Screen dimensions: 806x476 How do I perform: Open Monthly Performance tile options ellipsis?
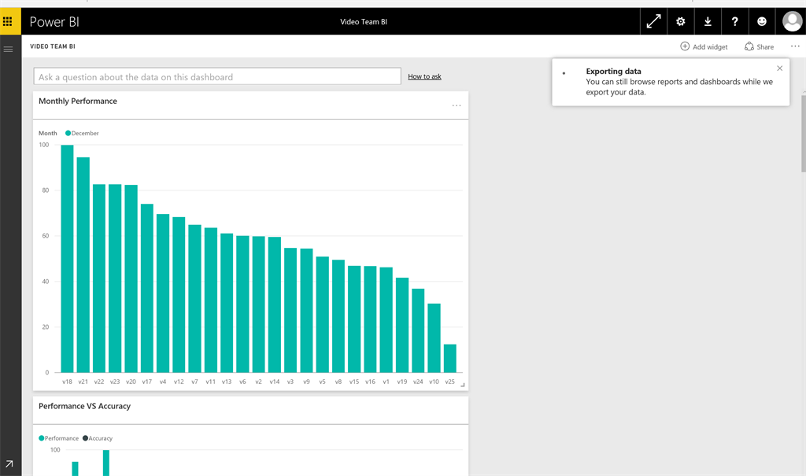click(x=457, y=105)
